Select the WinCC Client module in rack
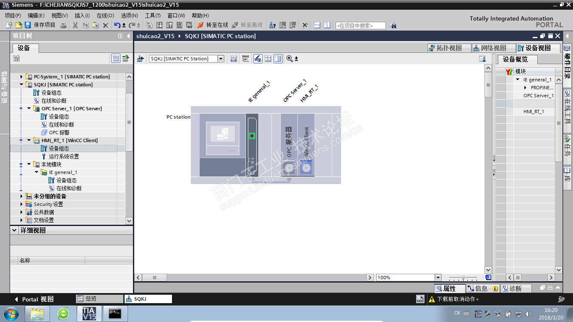The height and width of the screenshot is (322, 573). pos(306,145)
